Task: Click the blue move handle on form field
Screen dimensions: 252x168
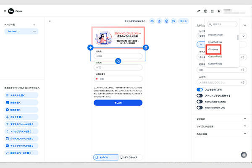Action: click(x=90, y=48)
